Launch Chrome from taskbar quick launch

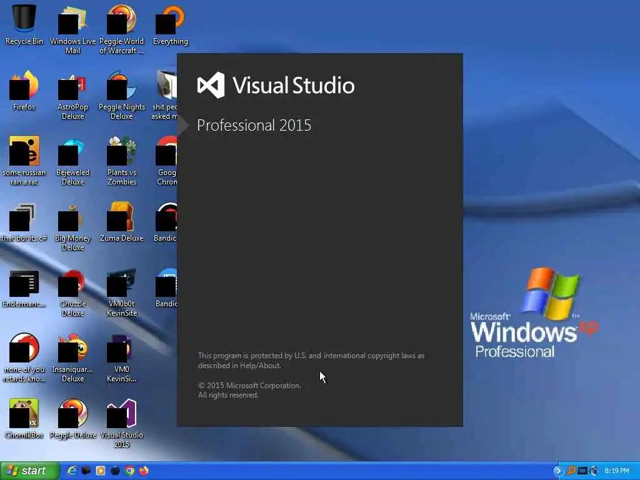(x=129, y=471)
